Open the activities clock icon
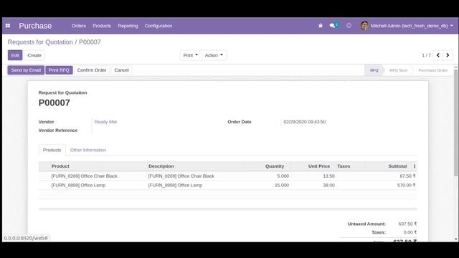This screenshot has height=258, width=459. (x=349, y=26)
